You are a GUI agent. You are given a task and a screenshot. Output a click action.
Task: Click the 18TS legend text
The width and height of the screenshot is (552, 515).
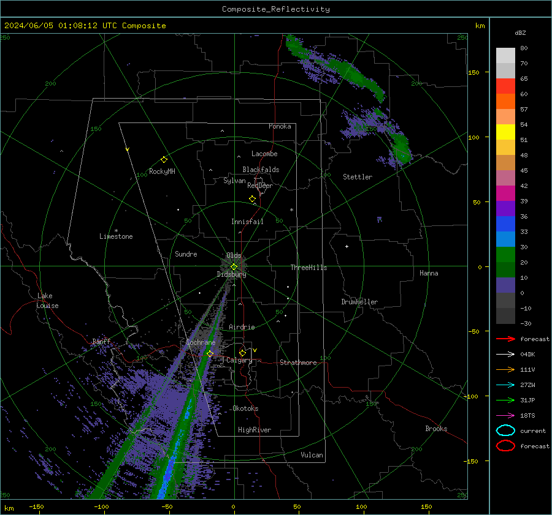pyautogui.click(x=527, y=416)
